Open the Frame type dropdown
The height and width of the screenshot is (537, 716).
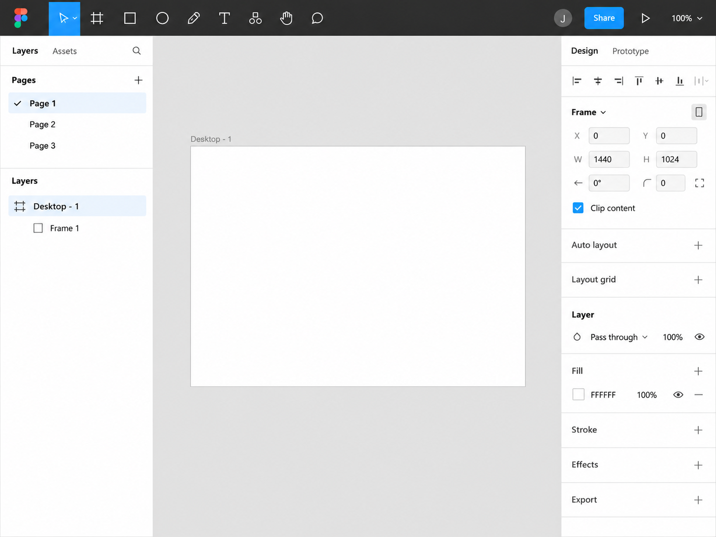(x=589, y=112)
